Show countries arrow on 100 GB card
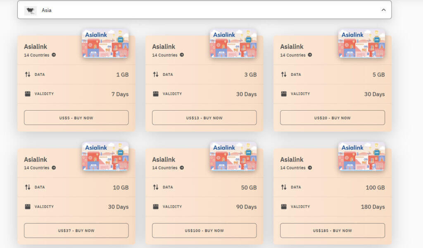423x248 pixels. coord(310,168)
